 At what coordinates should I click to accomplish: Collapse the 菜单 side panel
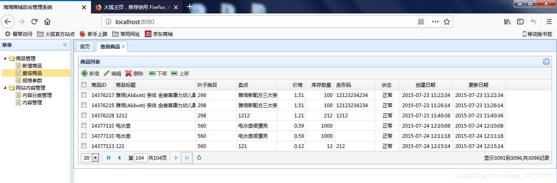point(65,45)
